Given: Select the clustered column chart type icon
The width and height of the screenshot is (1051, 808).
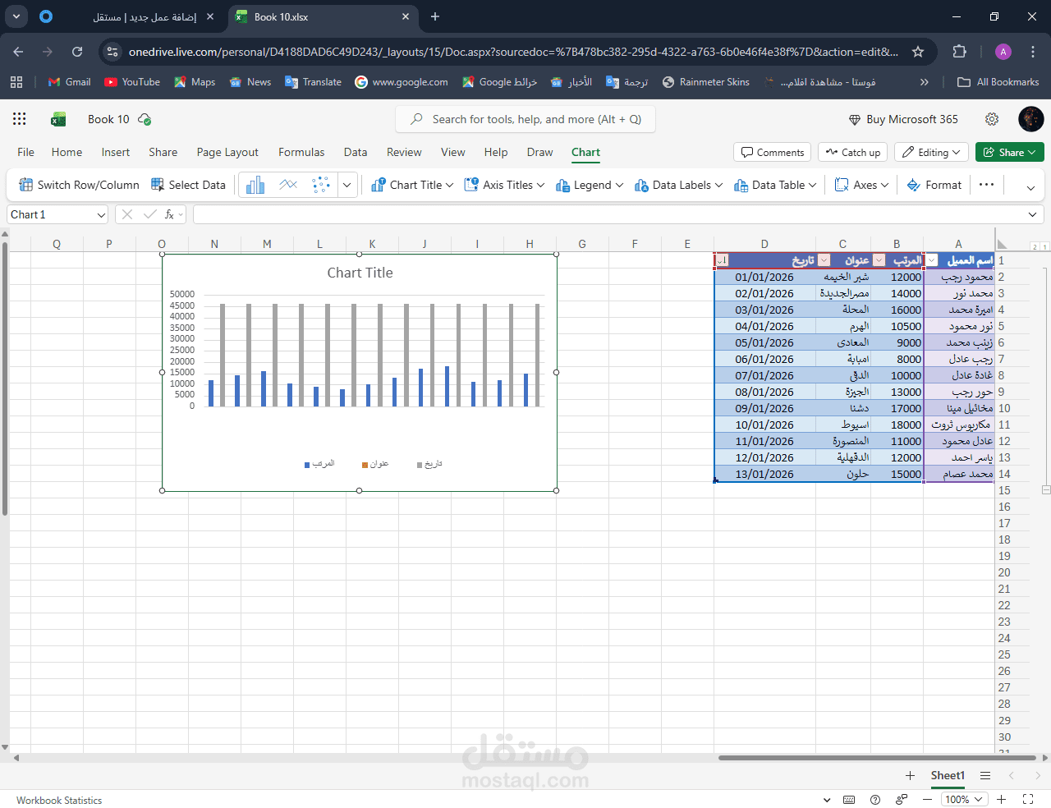Looking at the screenshot, I should coord(255,185).
